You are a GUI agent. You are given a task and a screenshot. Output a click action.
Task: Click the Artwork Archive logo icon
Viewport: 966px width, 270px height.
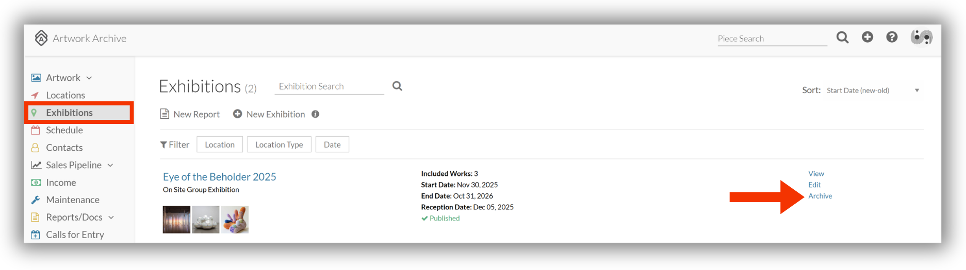coord(41,38)
